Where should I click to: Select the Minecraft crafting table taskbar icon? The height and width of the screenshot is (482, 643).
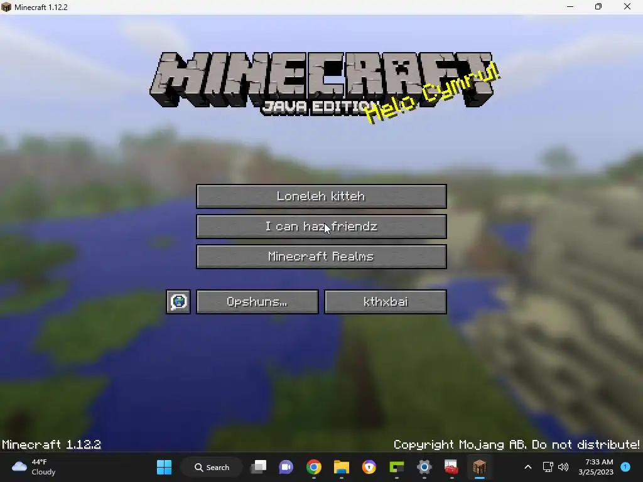479,467
